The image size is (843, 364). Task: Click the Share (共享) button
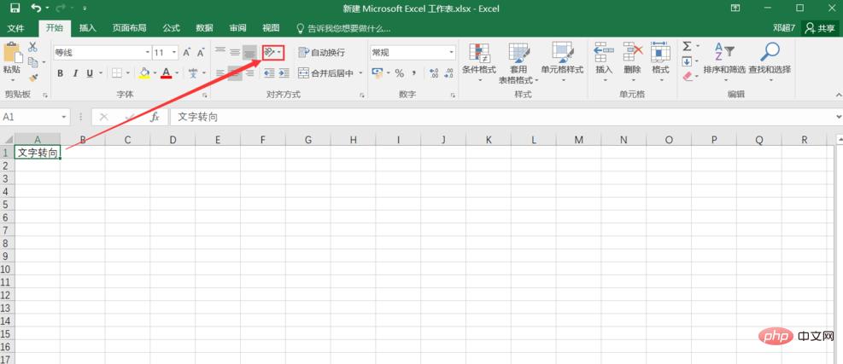[820, 28]
